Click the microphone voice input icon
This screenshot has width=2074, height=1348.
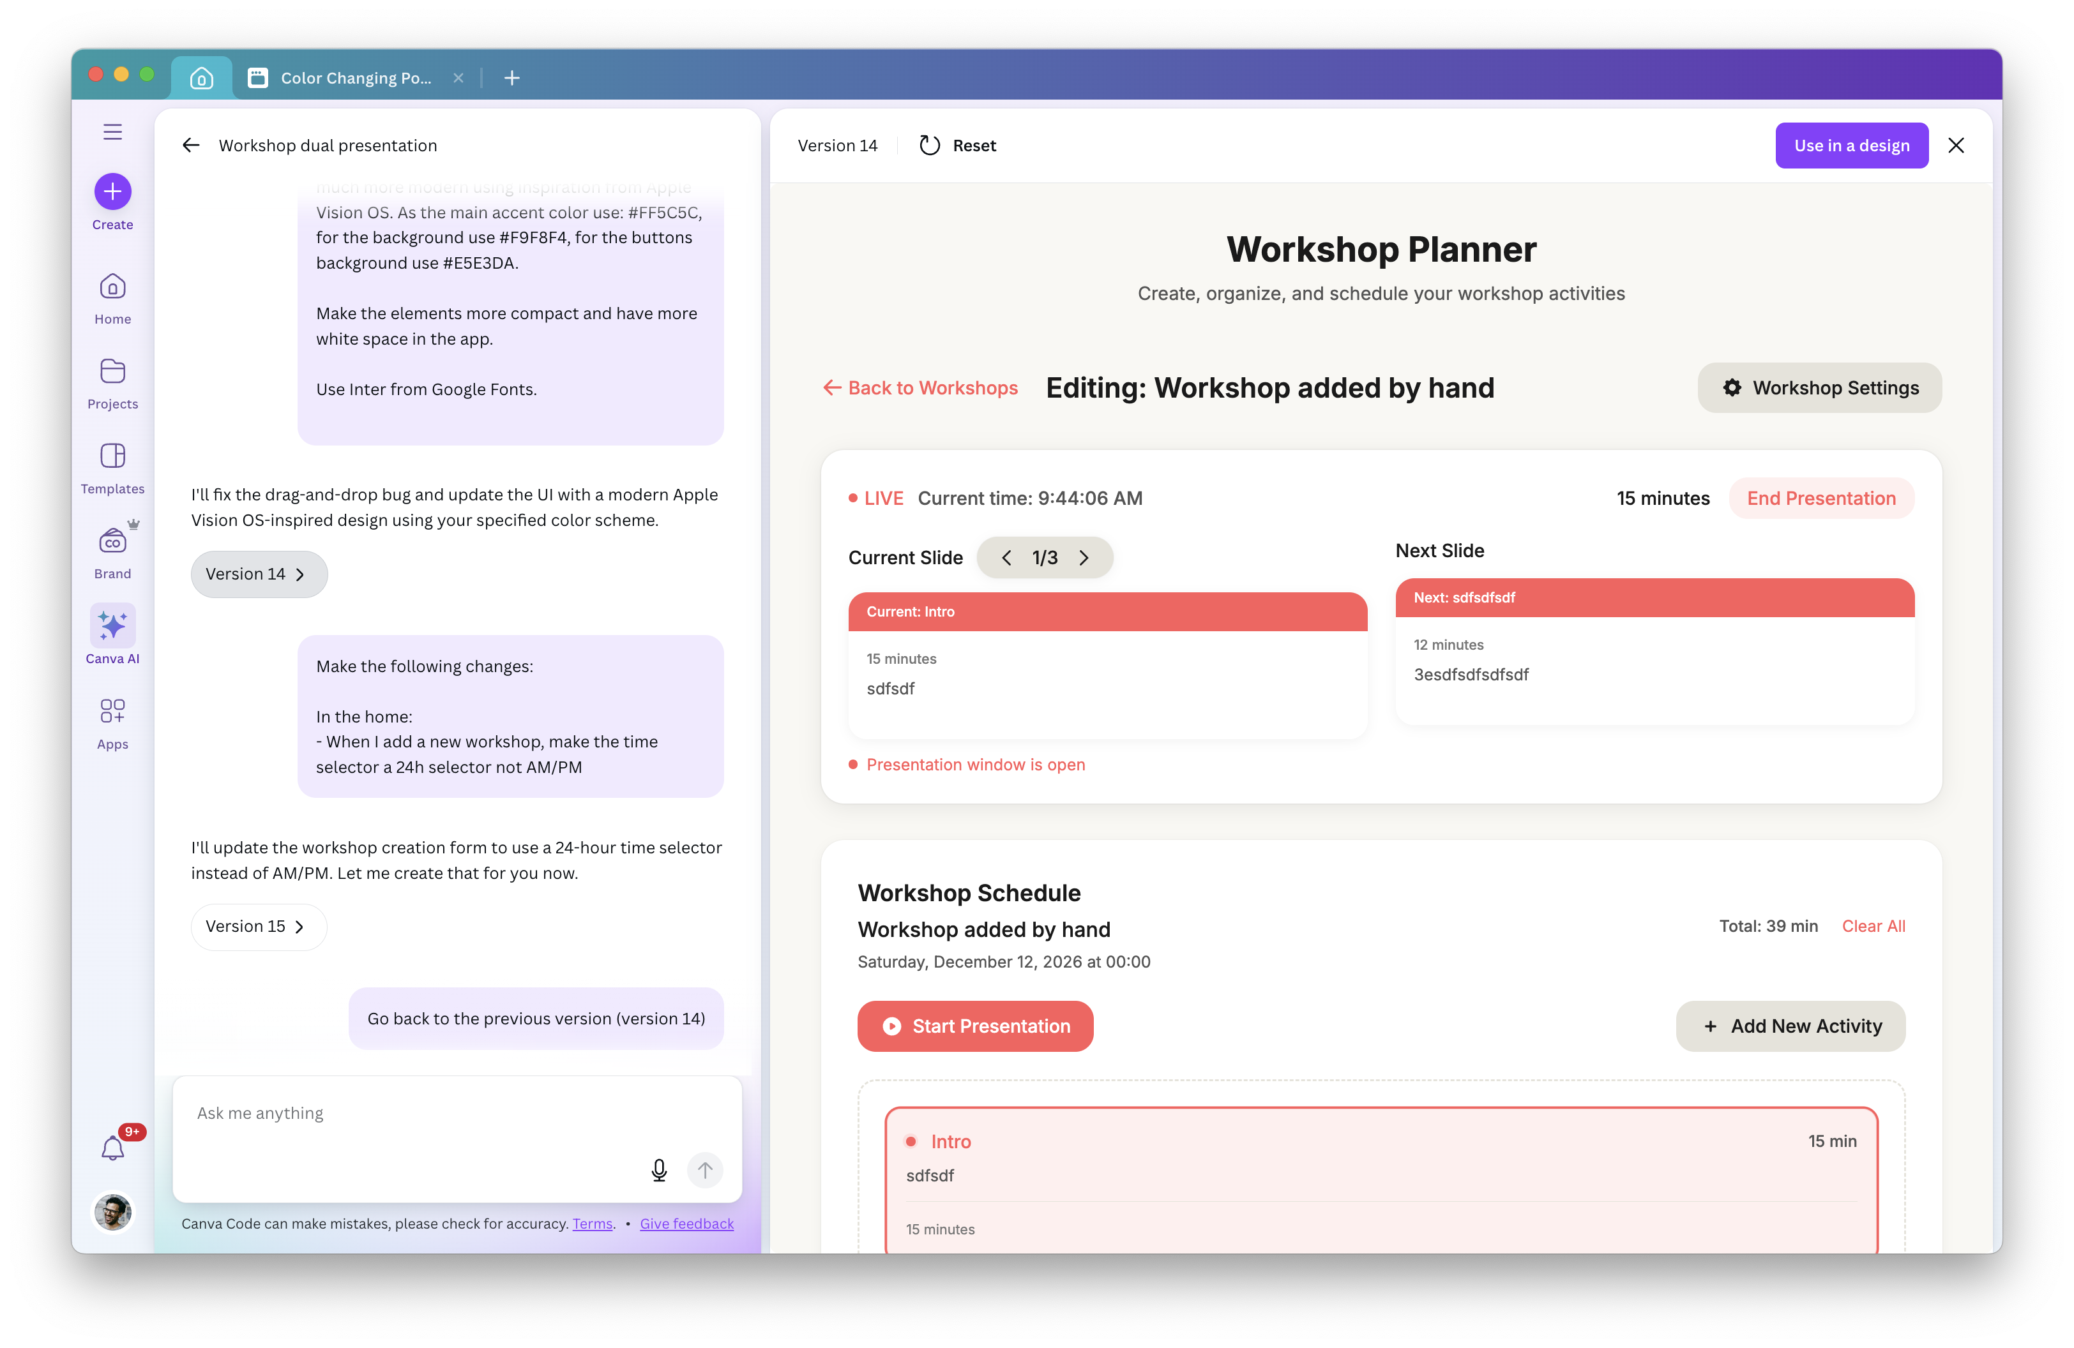tap(659, 1171)
